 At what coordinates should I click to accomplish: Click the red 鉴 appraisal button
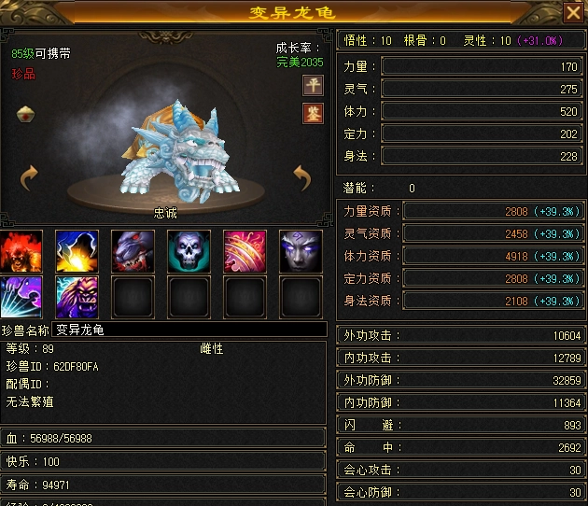(x=313, y=113)
